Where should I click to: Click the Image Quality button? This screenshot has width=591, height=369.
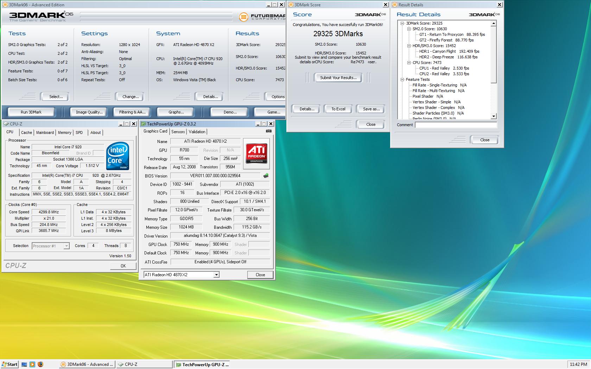click(89, 112)
